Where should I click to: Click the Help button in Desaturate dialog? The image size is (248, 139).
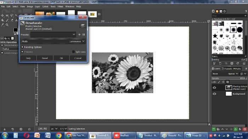pos(28,58)
